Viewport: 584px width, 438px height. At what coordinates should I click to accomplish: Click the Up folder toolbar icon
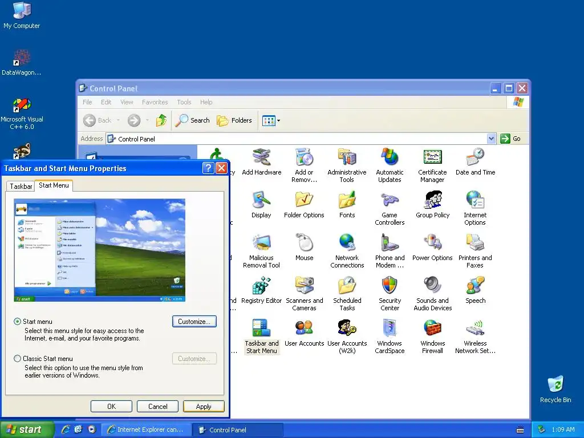click(x=161, y=120)
